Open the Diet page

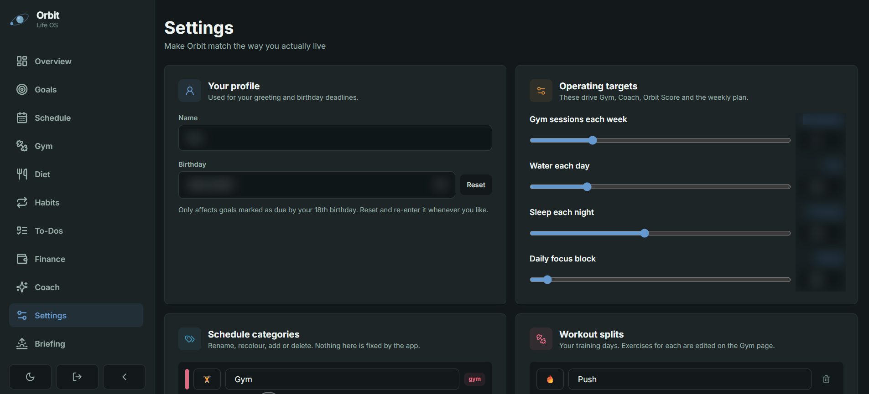[76, 174]
